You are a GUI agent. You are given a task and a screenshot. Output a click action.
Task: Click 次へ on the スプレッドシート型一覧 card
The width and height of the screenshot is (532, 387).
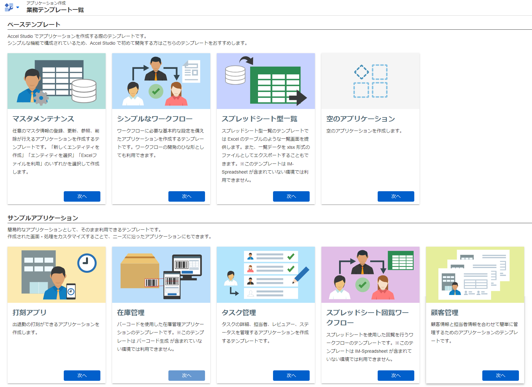pyautogui.click(x=291, y=196)
